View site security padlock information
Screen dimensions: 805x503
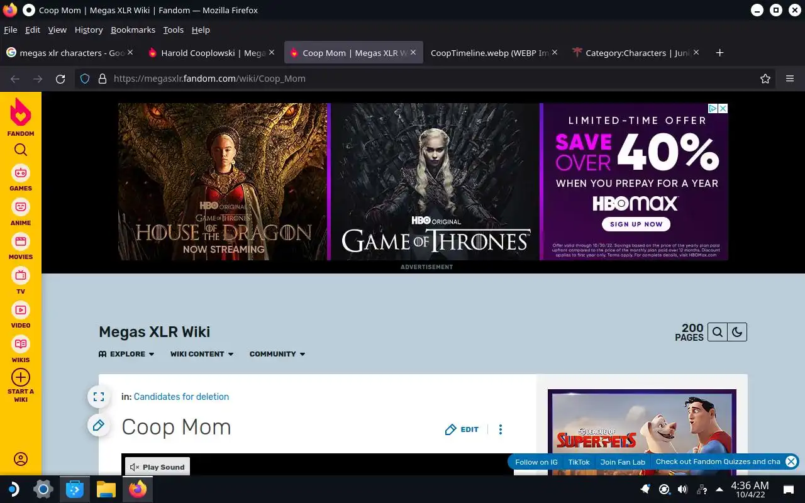pos(103,79)
